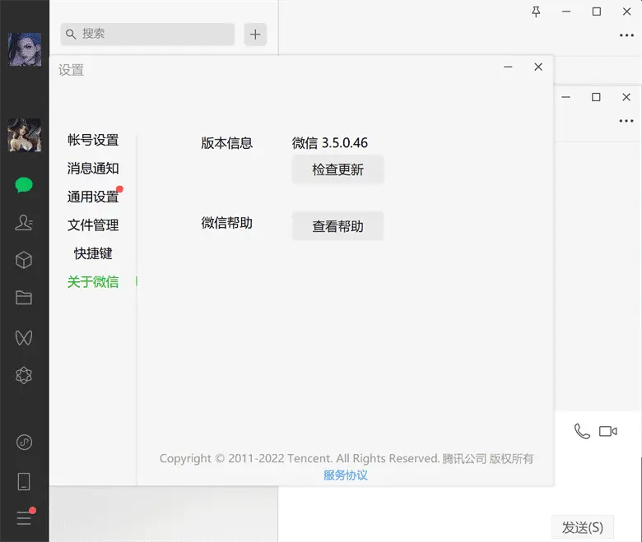Select 关于微信 in settings menu
Image resolution: width=642 pixels, height=542 pixels.
tap(93, 281)
